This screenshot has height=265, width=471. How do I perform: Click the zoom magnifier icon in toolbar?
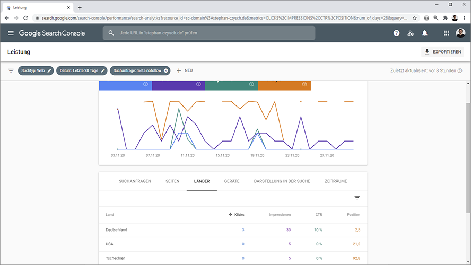pyautogui.click(x=436, y=18)
